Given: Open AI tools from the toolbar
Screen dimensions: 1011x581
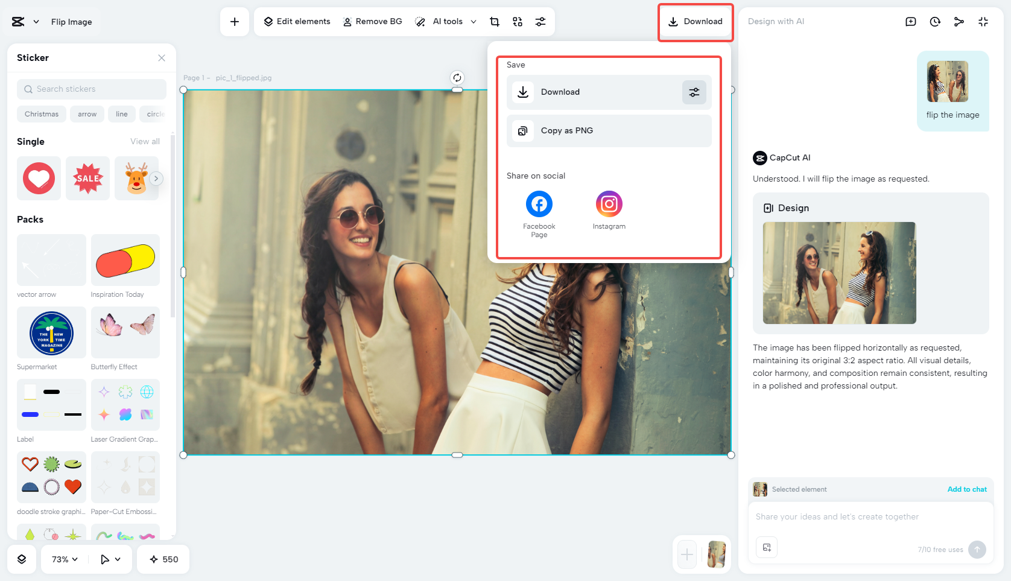Looking at the screenshot, I should click(446, 21).
